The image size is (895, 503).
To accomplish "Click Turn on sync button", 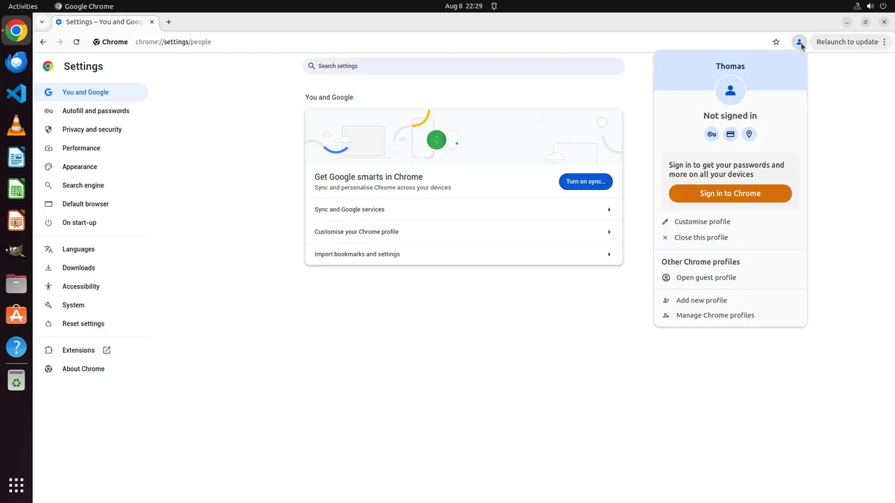I will click(x=586, y=182).
